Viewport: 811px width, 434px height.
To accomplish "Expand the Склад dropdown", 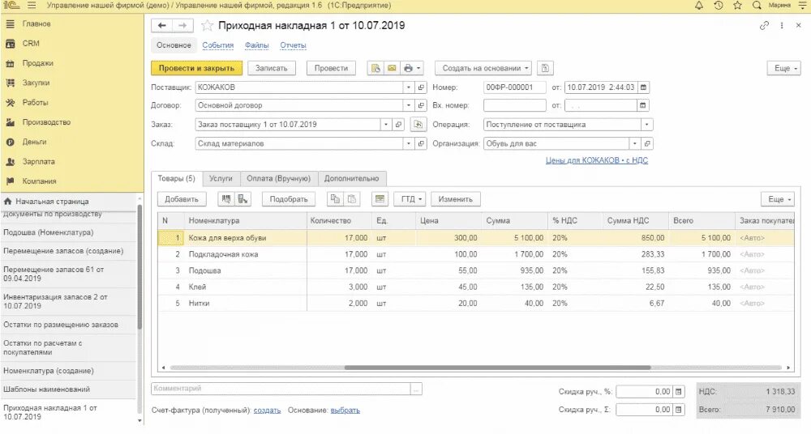I will pos(409,143).
